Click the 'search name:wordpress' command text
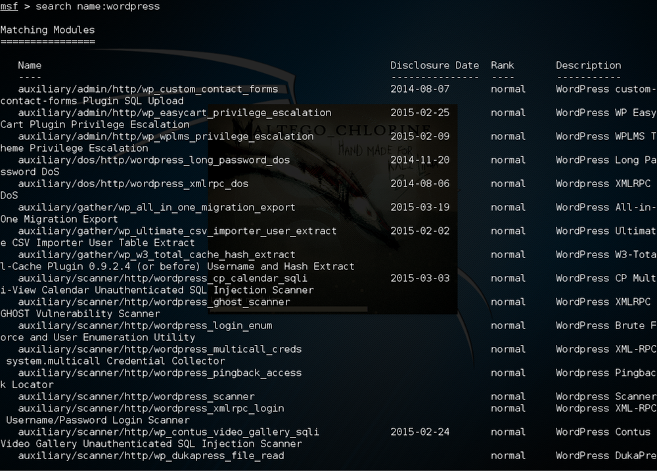The height and width of the screenshot is (471, 657). click(x=98, y=7)
